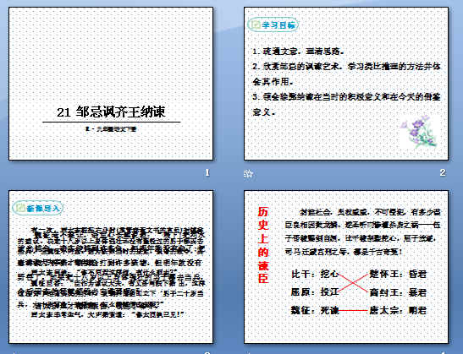Screen dimensions: 463x354
Task: Select slide 1 titled 邹忌讽齐王纳谏
Action: pyautogui.click(x=111, y=84)
